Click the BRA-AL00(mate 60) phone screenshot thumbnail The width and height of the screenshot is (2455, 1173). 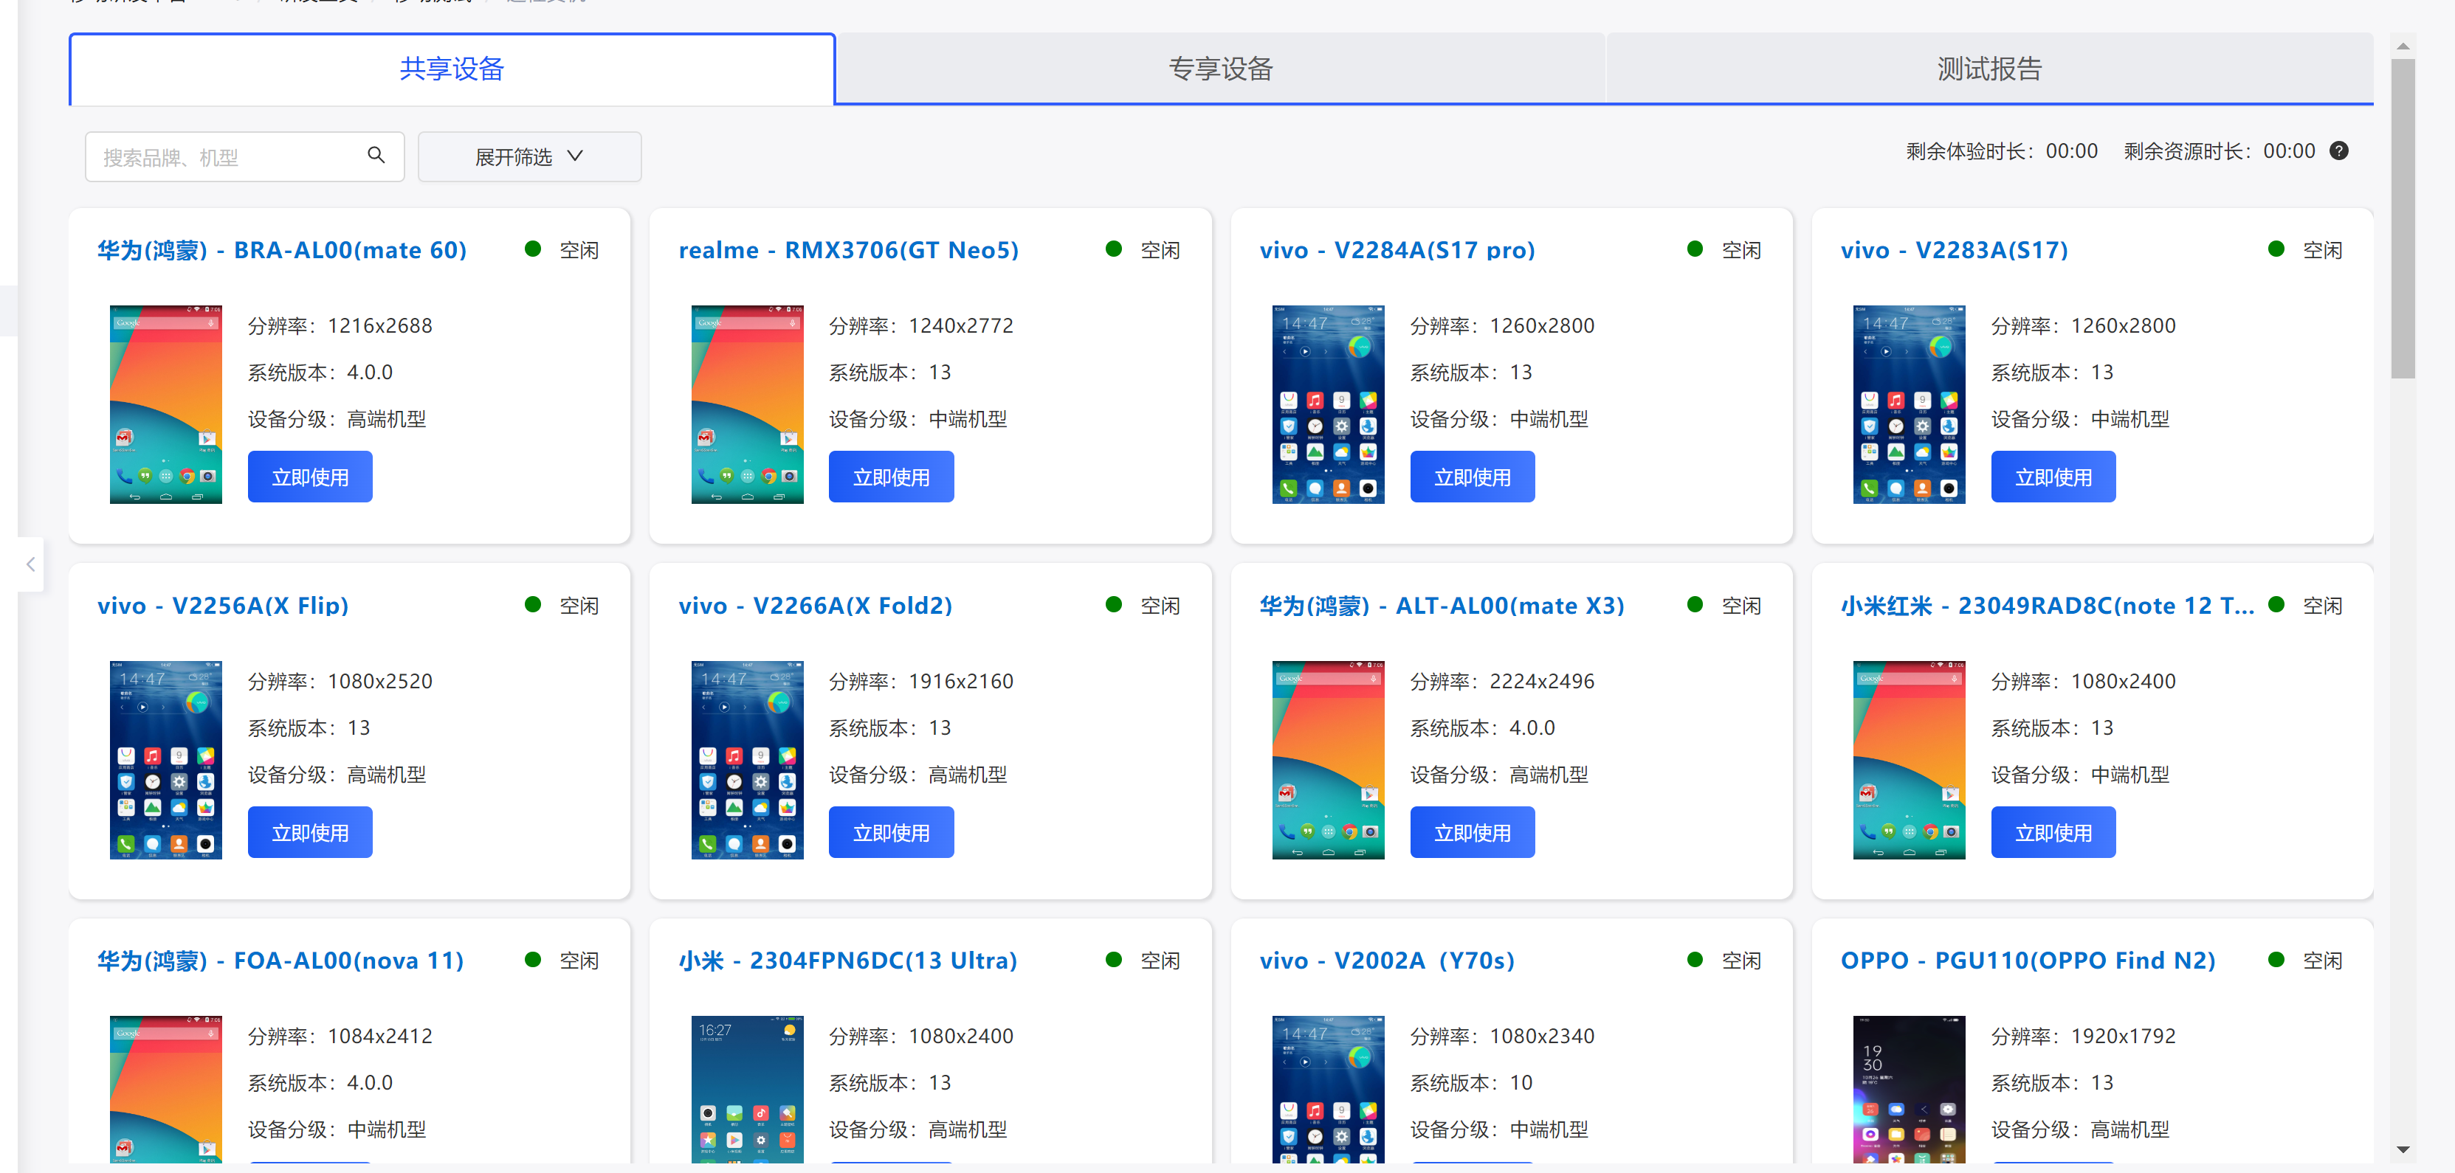coord(166,404)
